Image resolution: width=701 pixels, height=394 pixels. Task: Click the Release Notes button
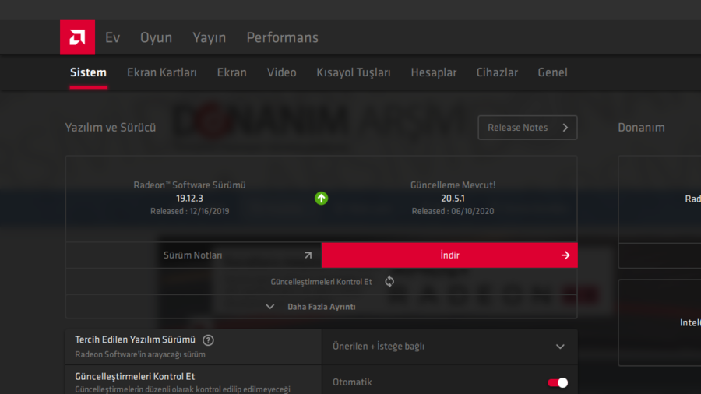coord(527,128)
